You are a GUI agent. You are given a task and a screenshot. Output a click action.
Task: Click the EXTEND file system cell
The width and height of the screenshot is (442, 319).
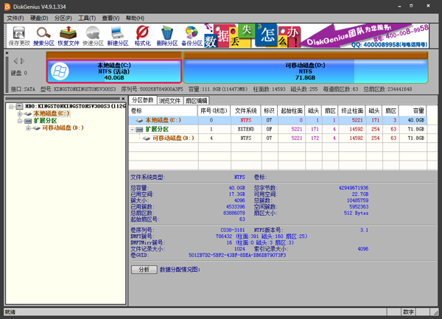click(246, 130)
